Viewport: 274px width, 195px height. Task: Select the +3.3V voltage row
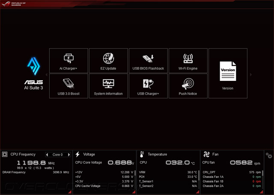[104, 181]
